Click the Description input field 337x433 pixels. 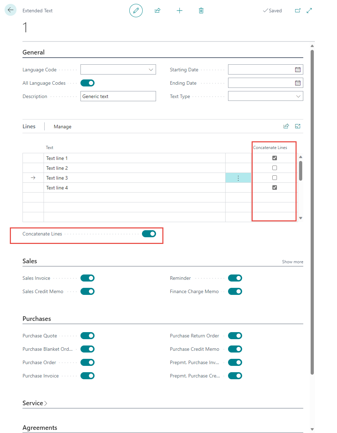point(118,96)
